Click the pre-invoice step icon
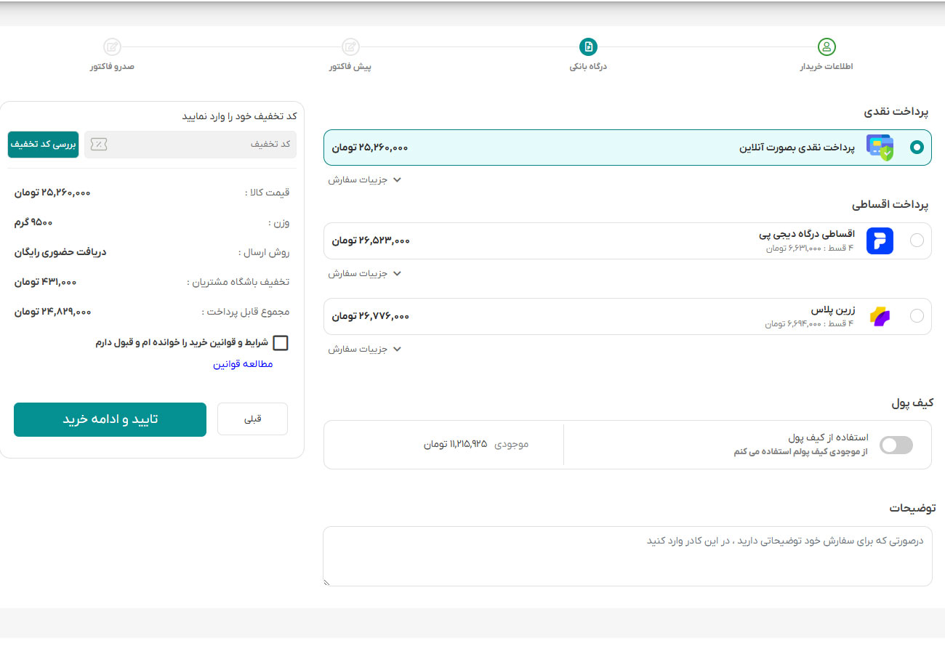This screenshot has width=945, height=654. (350, 47)
